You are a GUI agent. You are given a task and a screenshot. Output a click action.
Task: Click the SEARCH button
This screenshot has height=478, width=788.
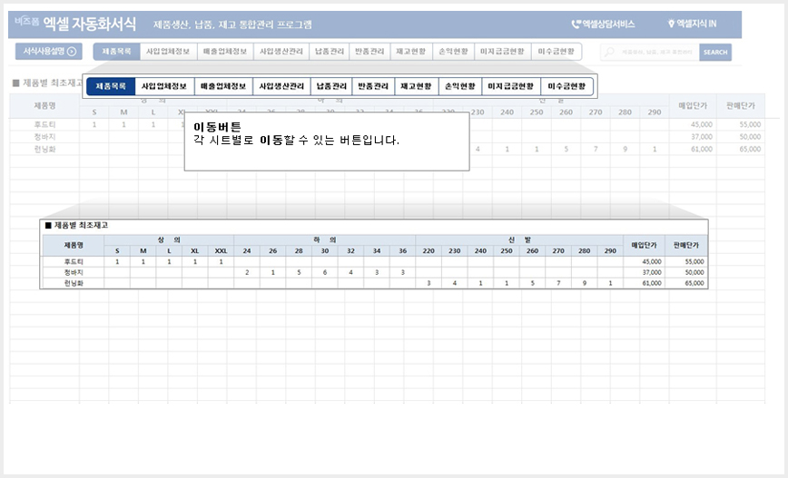click(715, 53)
